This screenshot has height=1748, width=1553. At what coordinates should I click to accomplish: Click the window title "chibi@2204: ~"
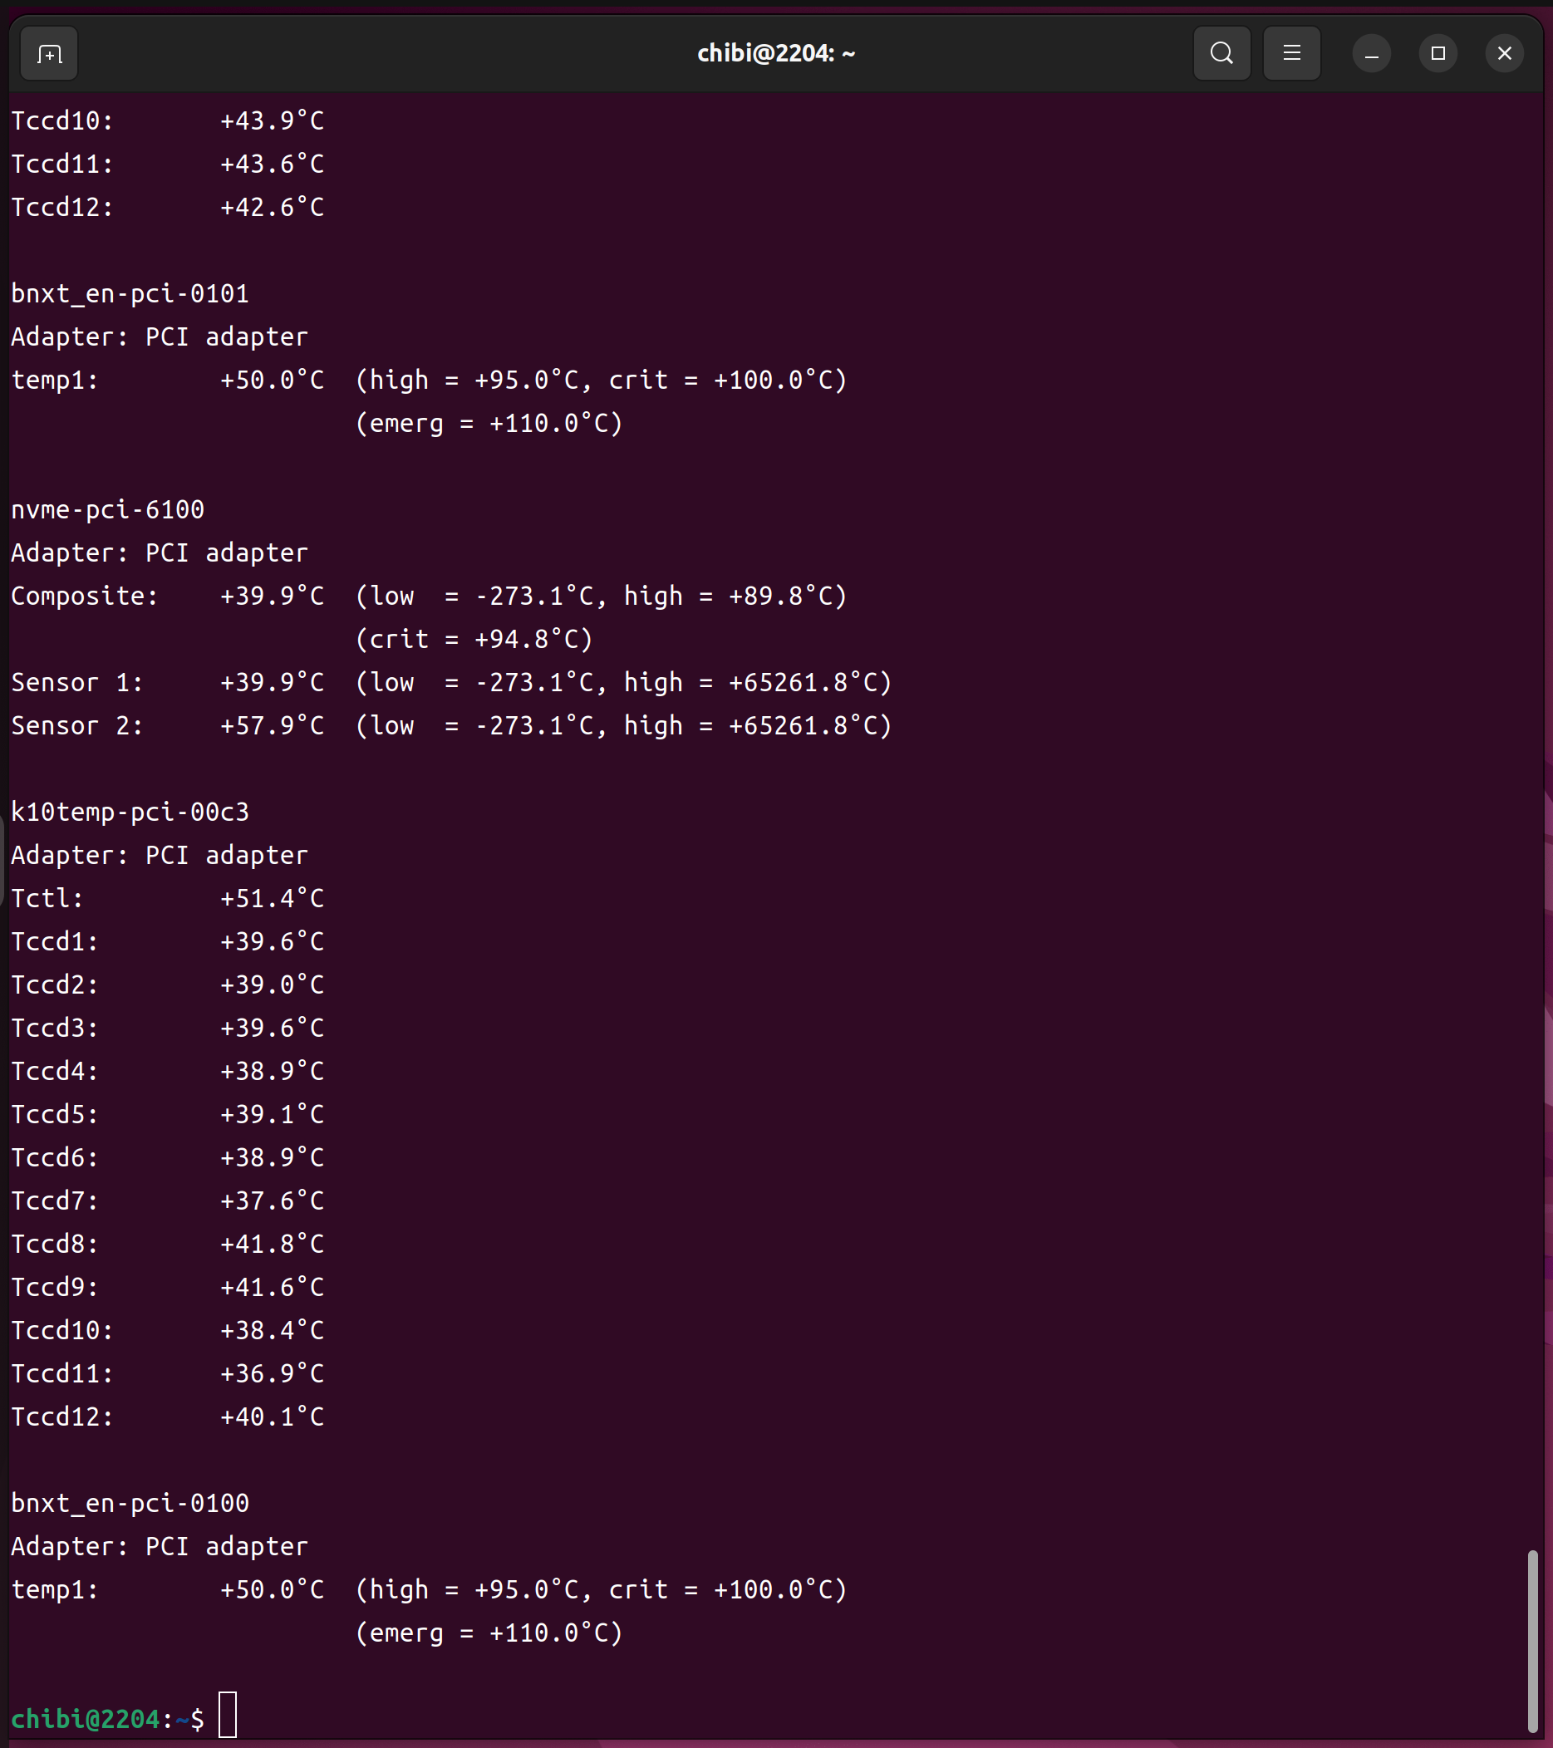pos(775,54)
